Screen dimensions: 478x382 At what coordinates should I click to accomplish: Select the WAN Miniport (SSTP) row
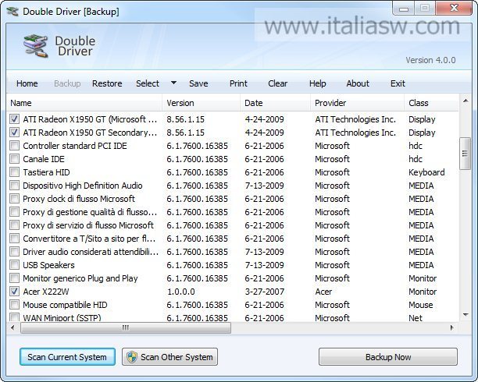point(233,318)
